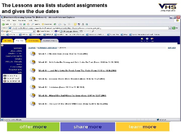Open the address bar history dropdown
The image size is (181, 135).
(x=170, y=28)
